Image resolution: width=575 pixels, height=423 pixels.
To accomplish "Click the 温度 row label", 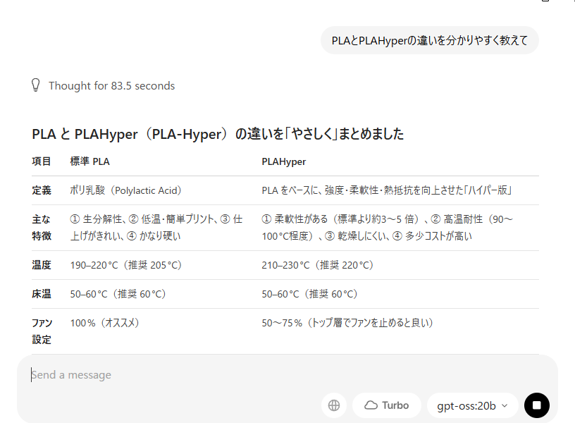I will 42,265.
